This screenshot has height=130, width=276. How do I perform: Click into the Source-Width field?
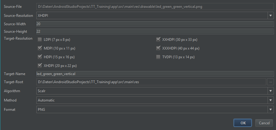pos(154,24)
